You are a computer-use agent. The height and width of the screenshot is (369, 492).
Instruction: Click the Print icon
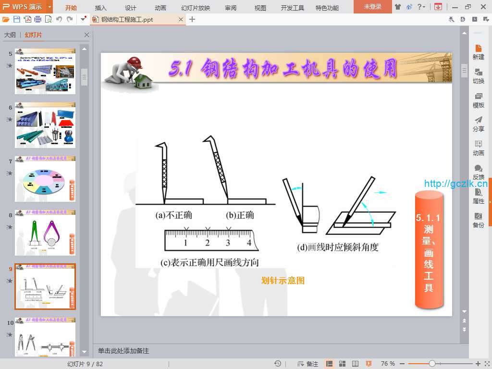click(37, 19)
